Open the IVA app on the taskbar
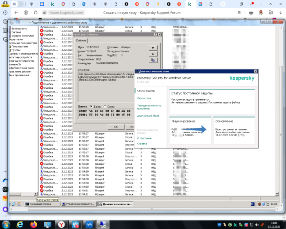This screenshot has width=286, height=229. (89, 225)
